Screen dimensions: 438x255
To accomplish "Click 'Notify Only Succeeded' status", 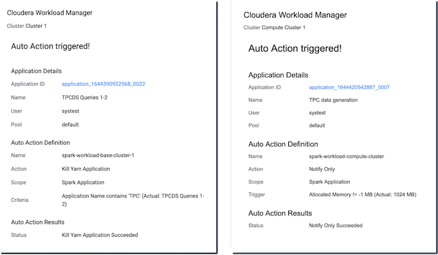I will pyautogui.click(x=336, y=225).
